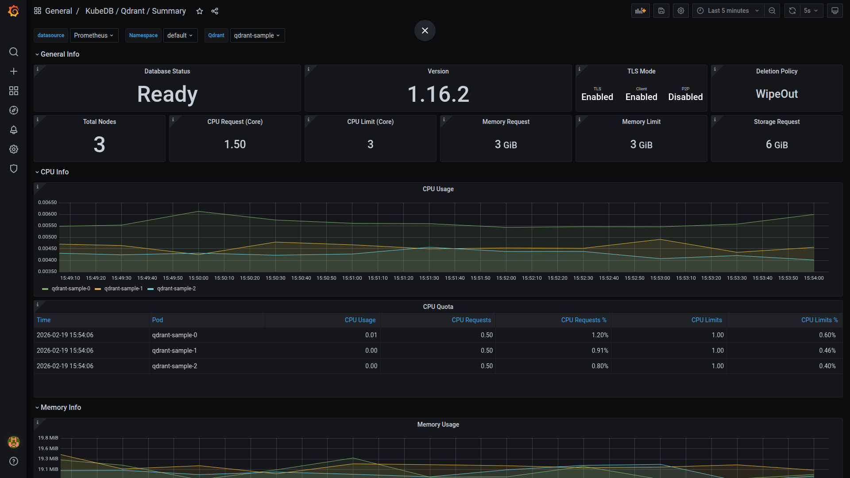Click the 1.20% CPU Requests value
The width and height of the screenshot is (850, 478).
(x=600, y=335)
